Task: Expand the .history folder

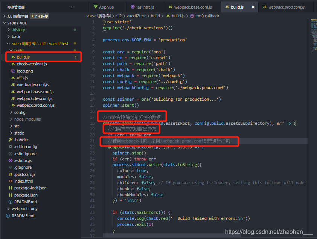Action: click(x=9, y=30)
